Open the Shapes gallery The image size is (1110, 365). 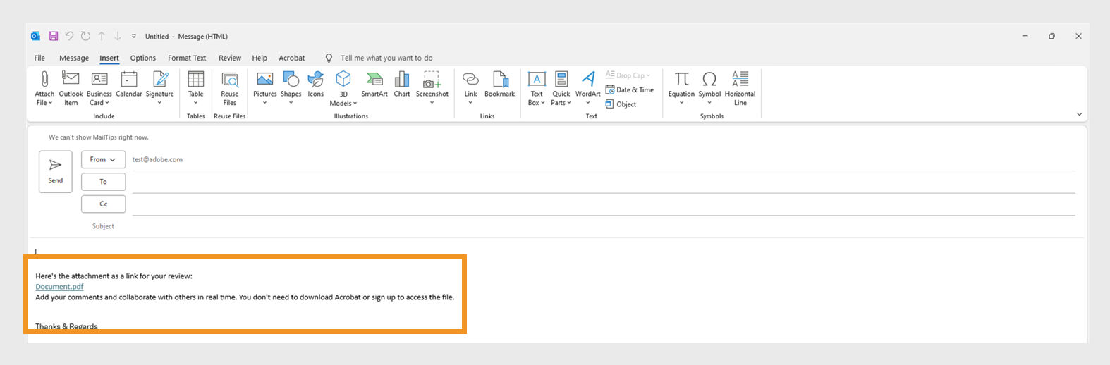tap(291, 88)
